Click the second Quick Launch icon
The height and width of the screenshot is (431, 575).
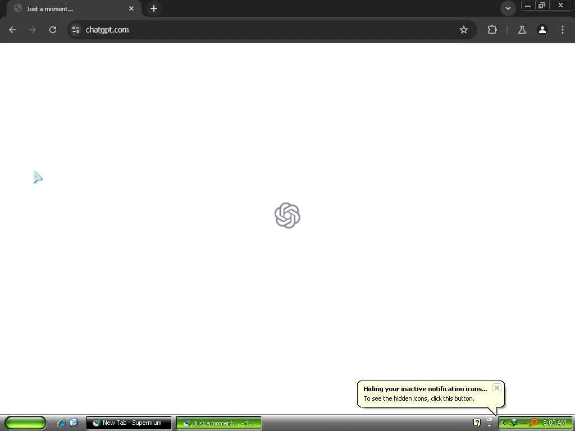(74, 423)
